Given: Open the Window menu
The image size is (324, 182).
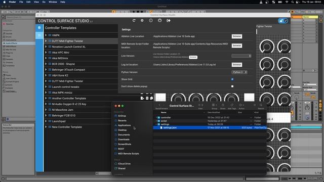Looking at the screenshot, I should click(x=53, y=2).
